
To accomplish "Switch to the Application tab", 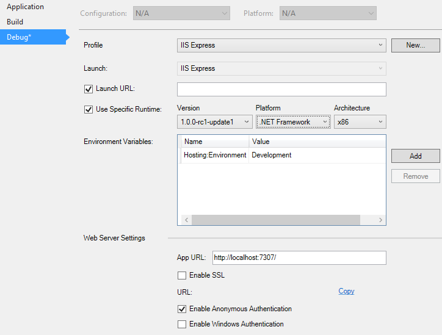I will pos(25,7).
